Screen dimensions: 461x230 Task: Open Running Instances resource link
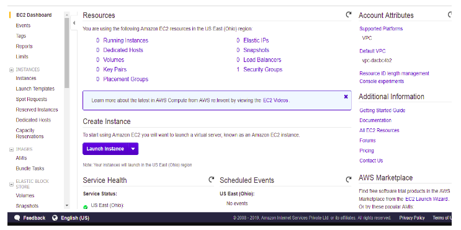pyautogui.click(x=125, y=40)
